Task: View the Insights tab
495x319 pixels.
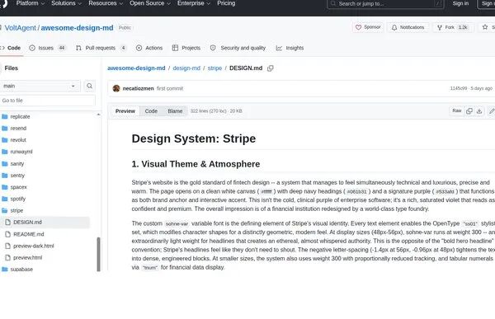Action: 290,48
